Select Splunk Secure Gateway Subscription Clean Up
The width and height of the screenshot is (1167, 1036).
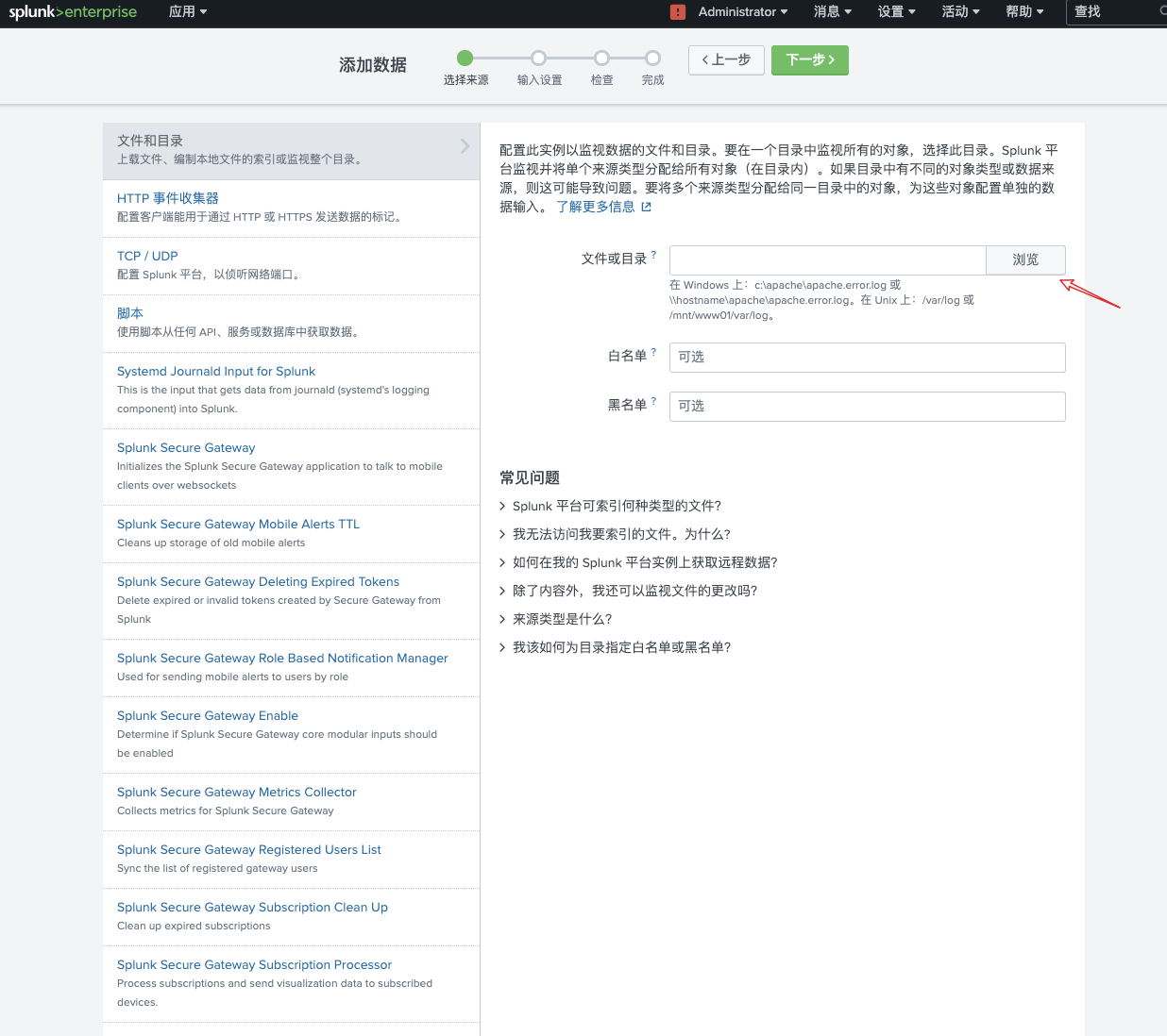pyautogui.click(x=291, y=917)
